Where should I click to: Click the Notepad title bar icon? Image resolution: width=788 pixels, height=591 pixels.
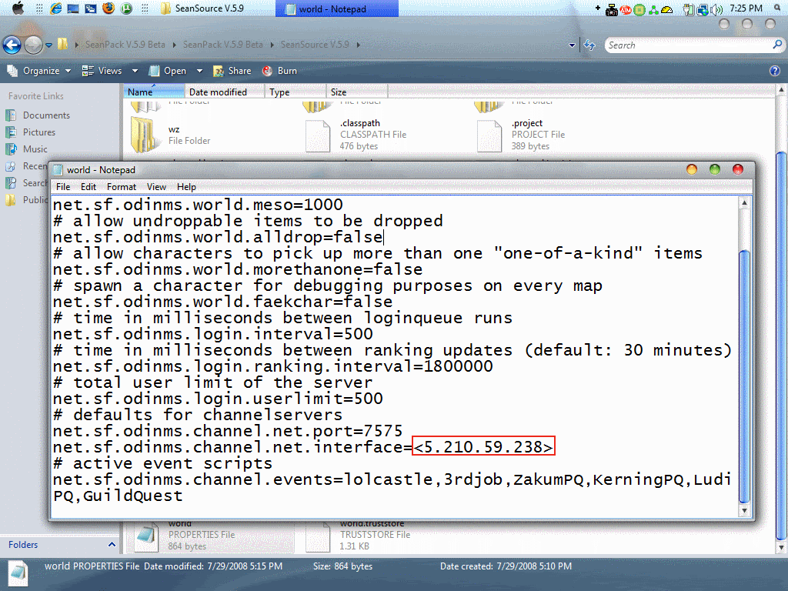click(x=58, y=170)
